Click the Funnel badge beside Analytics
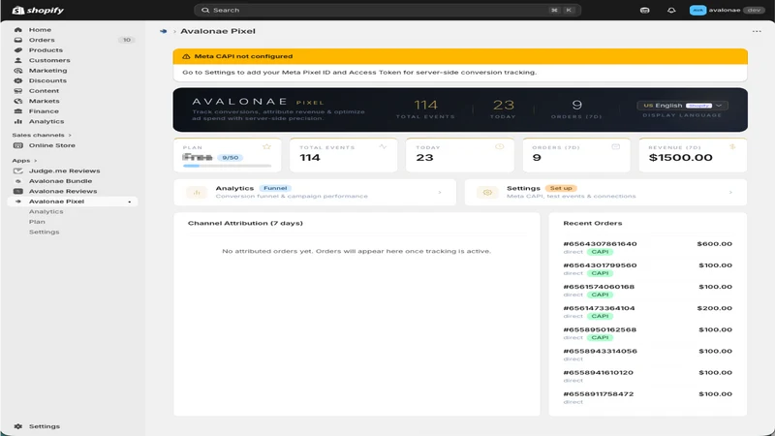Image resolution: width=775 pixels, height=436 pixels. [275, 188]
